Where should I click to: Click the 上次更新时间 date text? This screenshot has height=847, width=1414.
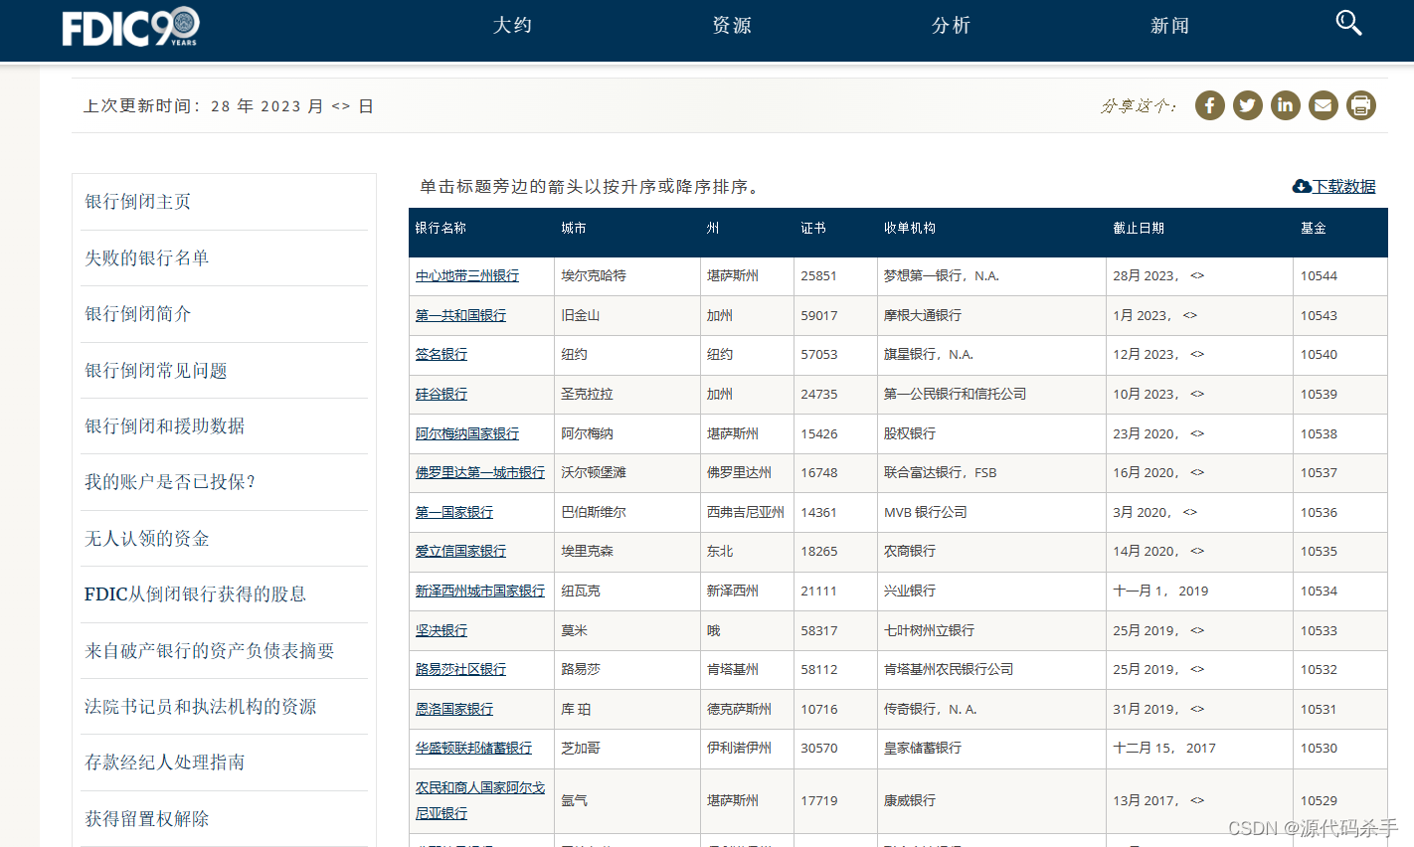229,106
